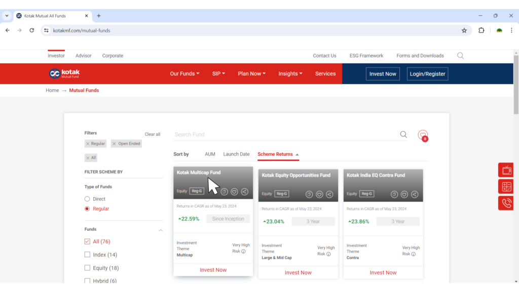
Task: Reload the page in browser
Action: pyautogui.click(x=32, y=30)
